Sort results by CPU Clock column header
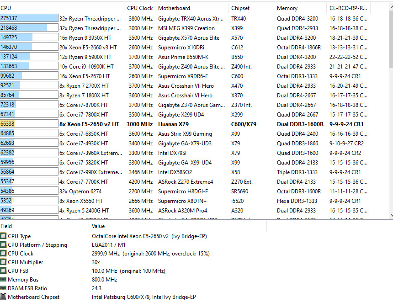 [x=140, y=8]
